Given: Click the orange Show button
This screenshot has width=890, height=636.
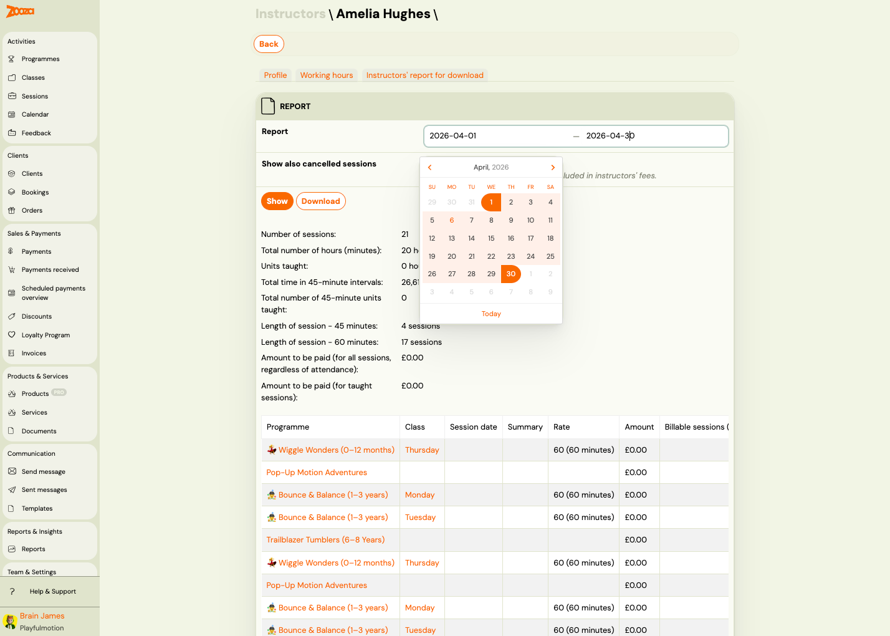Looking at the screenshot, I should (277, 201).
